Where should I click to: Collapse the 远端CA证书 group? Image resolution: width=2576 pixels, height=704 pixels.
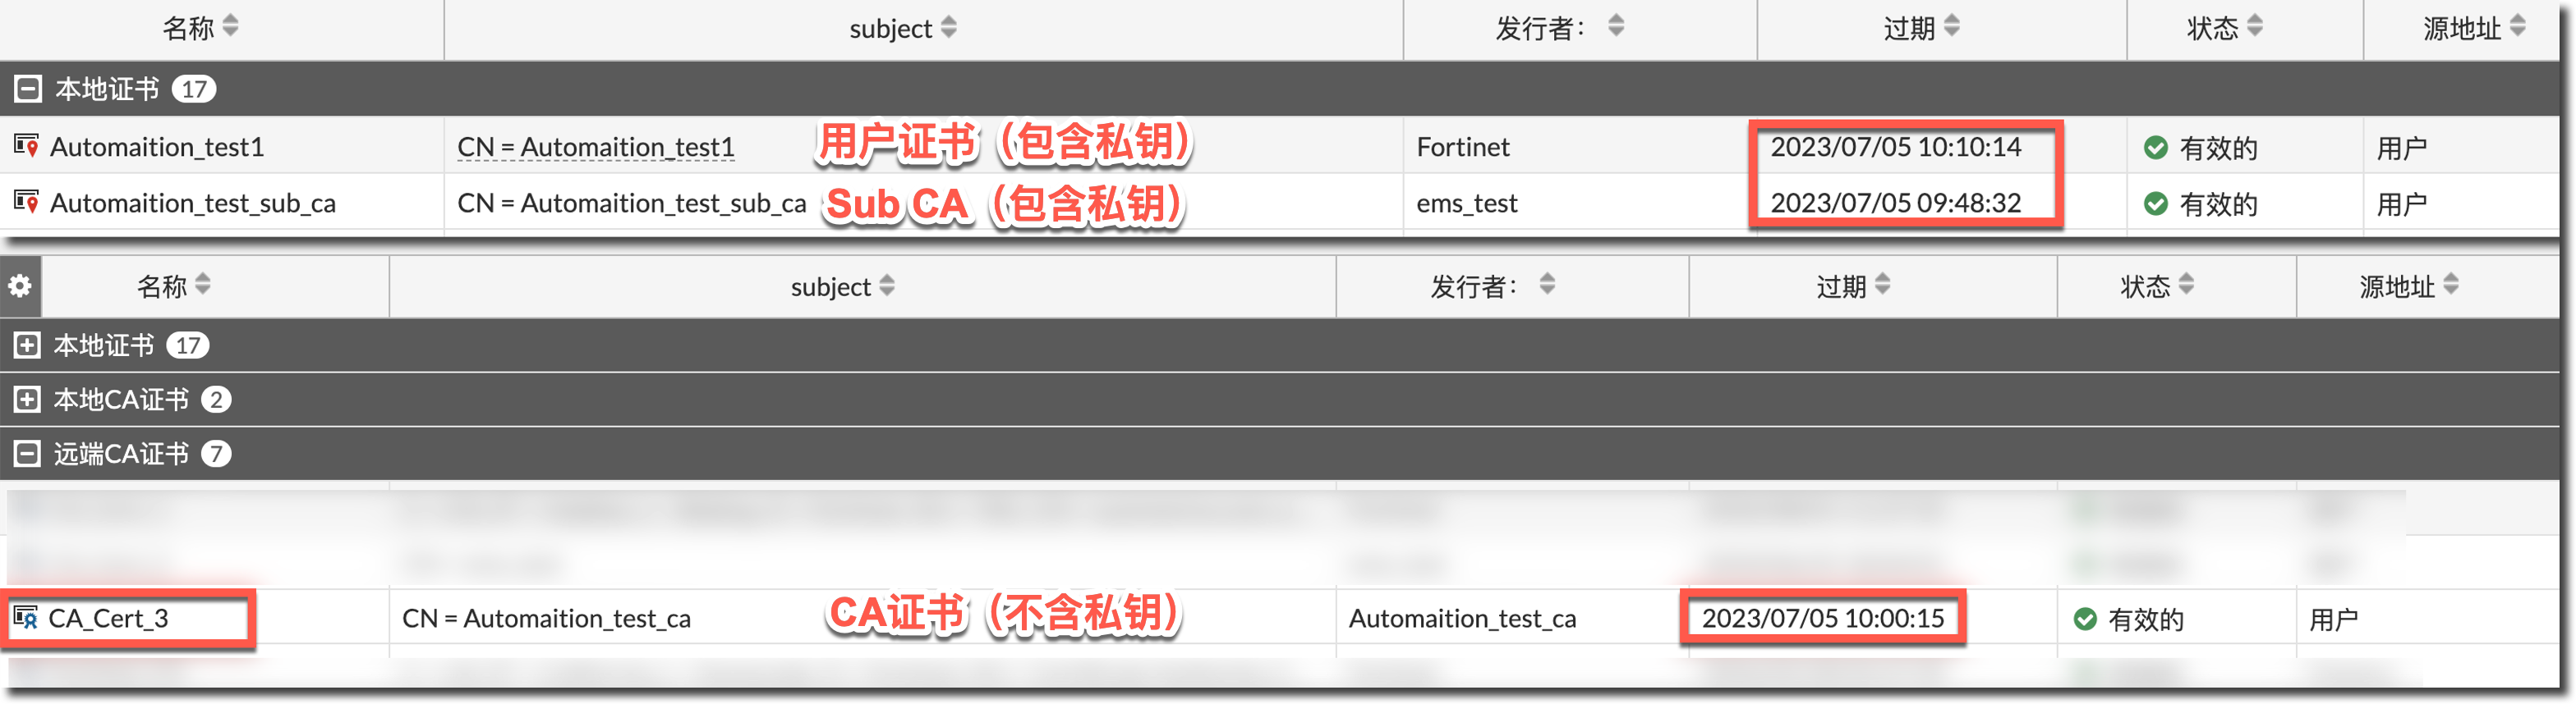pyautogui.click(x=27, y=455)
